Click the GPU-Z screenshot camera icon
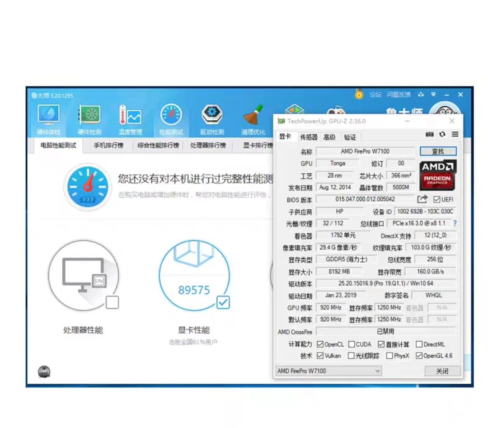This screenshot has height=428, width=488. pos(430,134)
